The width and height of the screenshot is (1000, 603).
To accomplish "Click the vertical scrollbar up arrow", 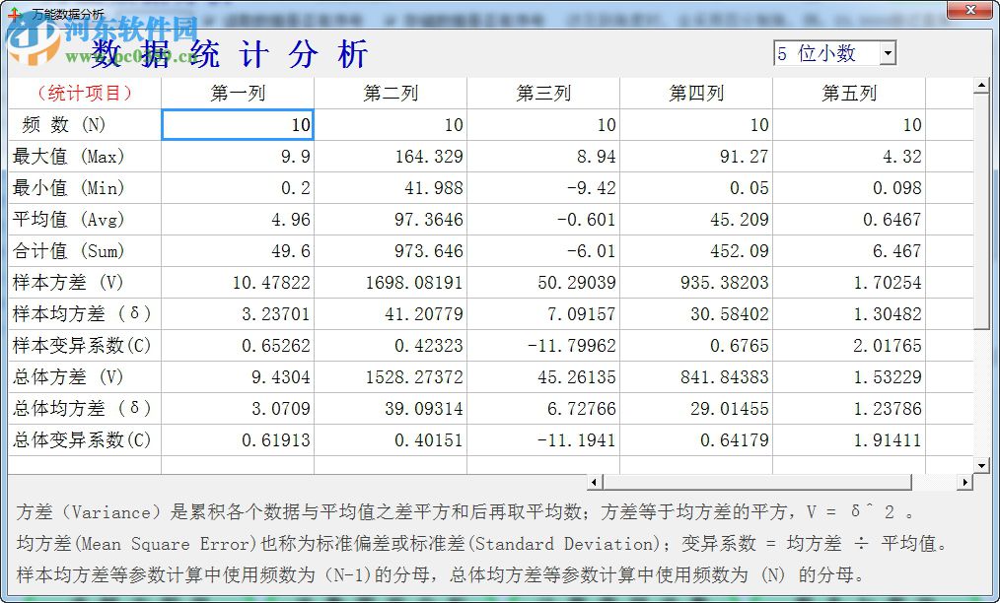I will (x=981, y=87).
